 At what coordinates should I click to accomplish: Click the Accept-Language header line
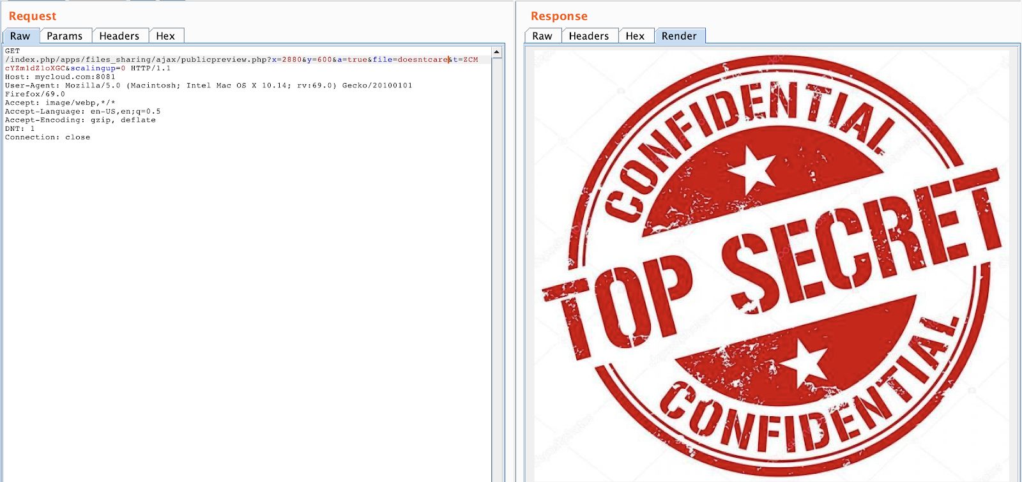pyautogui.click(x=83, y=111)
